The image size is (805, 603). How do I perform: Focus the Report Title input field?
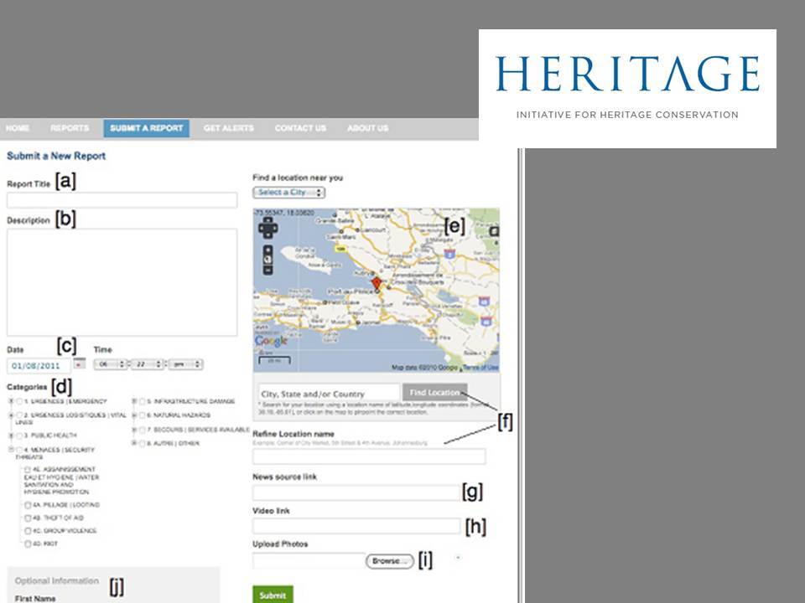[122, 200]
